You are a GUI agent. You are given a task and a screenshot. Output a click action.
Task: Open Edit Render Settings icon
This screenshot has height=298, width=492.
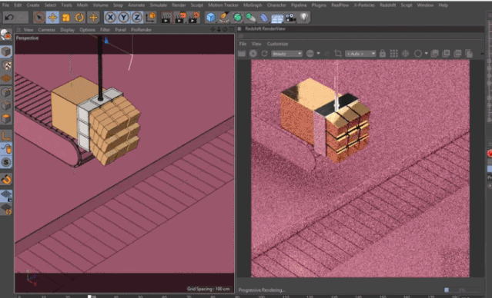pyautogui.click(x=193, y=17)
